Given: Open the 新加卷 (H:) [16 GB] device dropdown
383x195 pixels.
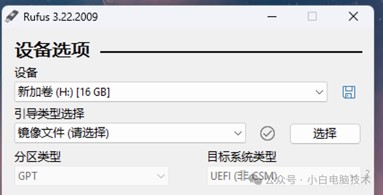Looking at the screenshot, I should (171, 92).
